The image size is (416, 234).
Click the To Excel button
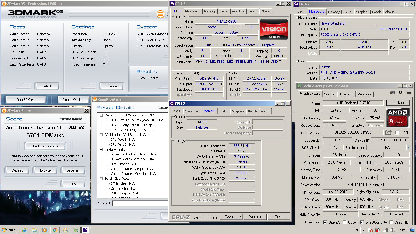pyautogui.click(x=45, y=170)
